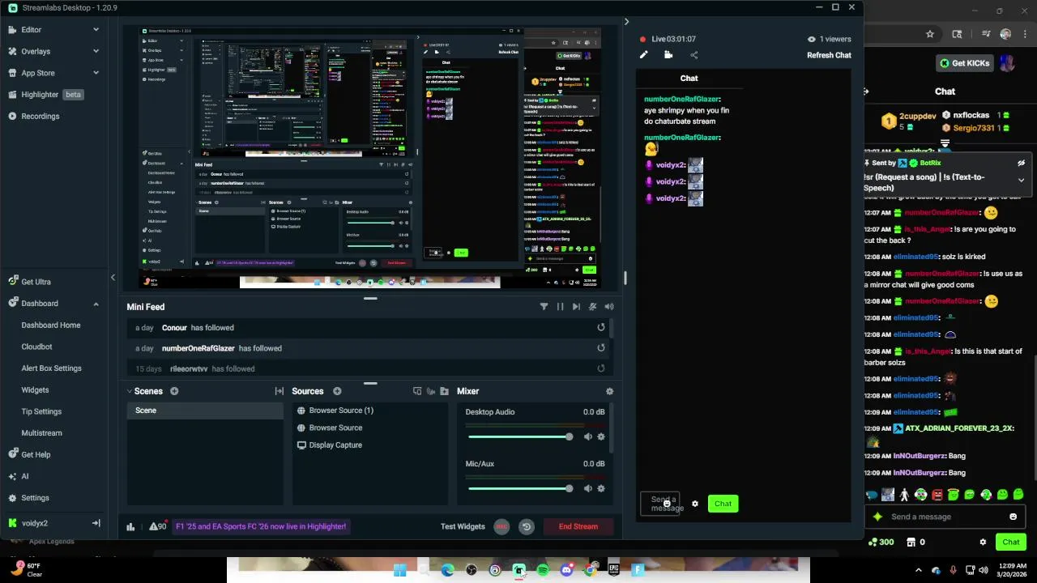Mute Mini Feed event sounds

click(609, 307)
